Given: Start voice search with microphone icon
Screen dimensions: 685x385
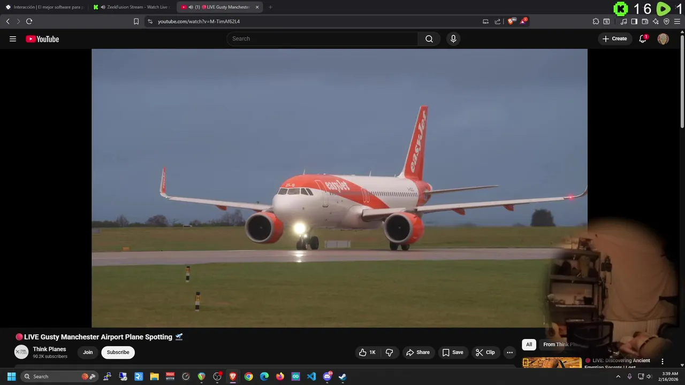Looking at the screenshot, I should tap(453, 38).
